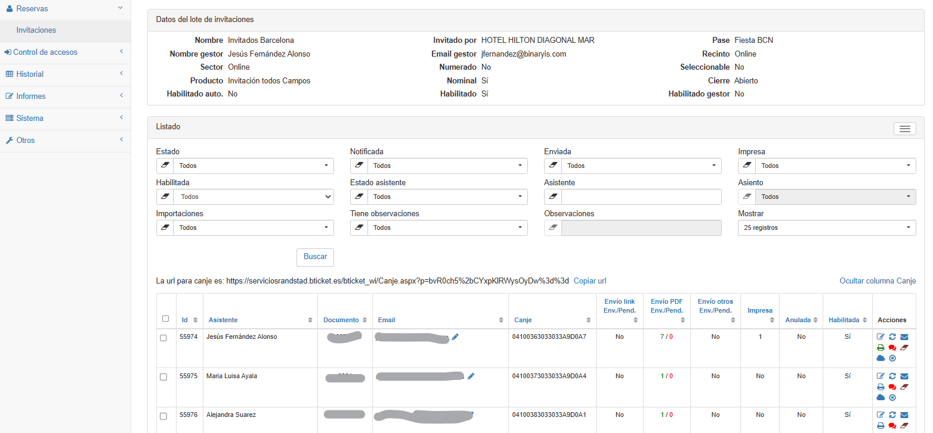
Task: Check the box for Maria Luisa Ayala
Action: tap(163, 378)
